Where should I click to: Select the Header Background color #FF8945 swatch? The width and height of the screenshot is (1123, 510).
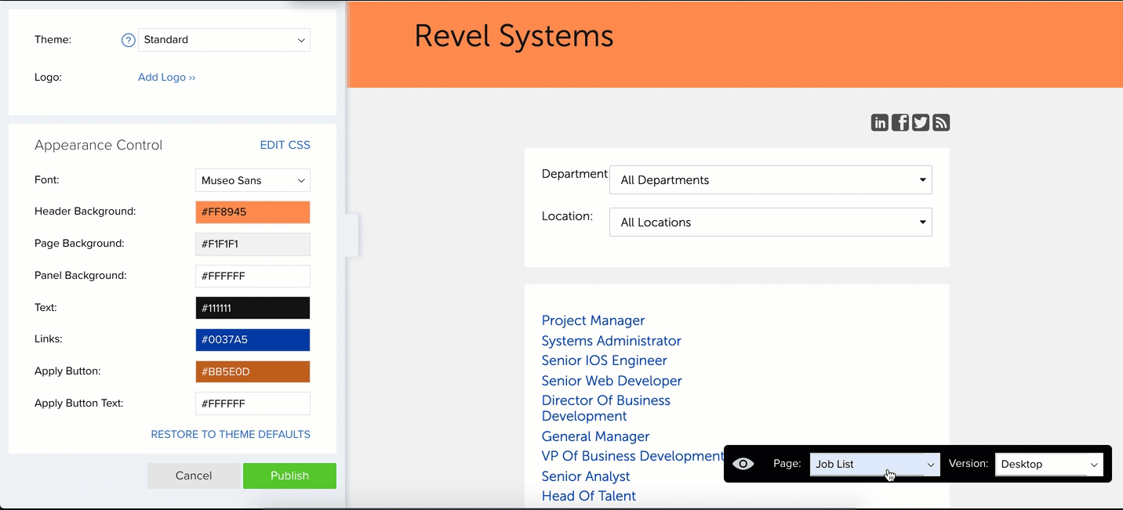tap(253, 212)
